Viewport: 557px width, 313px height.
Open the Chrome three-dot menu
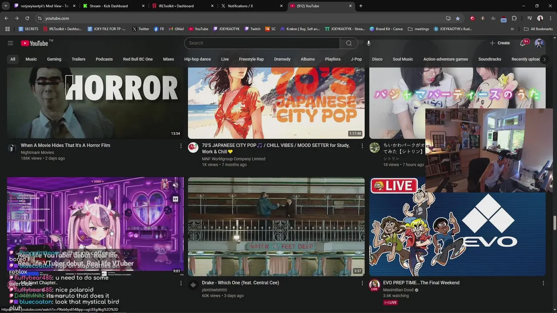pyautogui.click(x=550, y=18)
